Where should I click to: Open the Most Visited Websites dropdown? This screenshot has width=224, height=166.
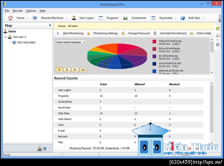tap(71, 42)
